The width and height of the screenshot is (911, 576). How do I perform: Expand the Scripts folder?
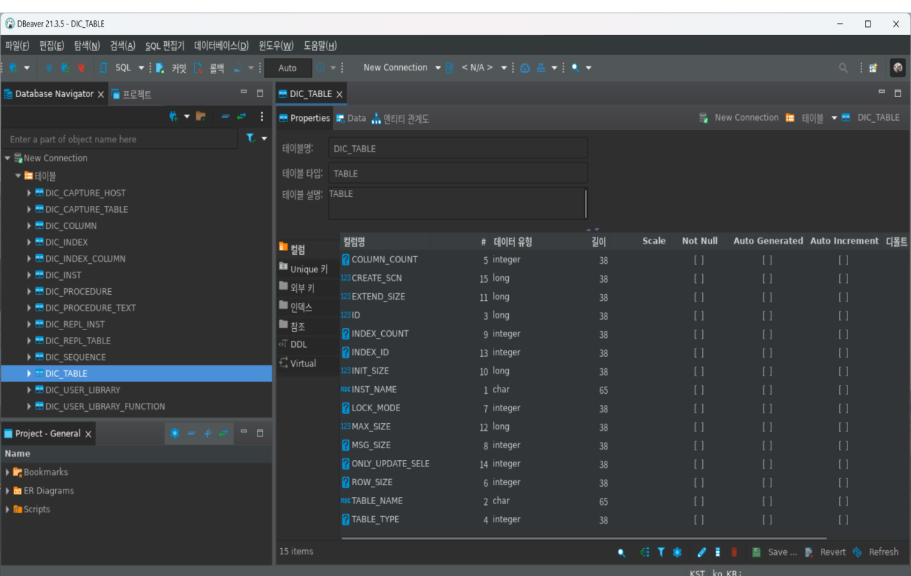point(8,509)
